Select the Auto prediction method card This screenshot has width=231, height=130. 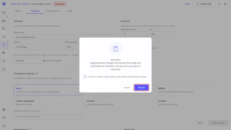[49, 90]
